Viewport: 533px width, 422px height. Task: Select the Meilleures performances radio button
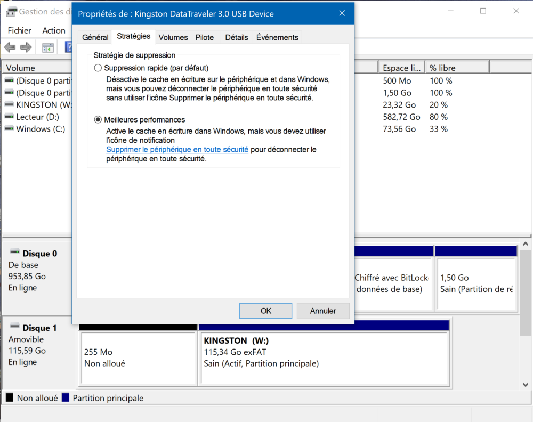(x=98, y=120)
